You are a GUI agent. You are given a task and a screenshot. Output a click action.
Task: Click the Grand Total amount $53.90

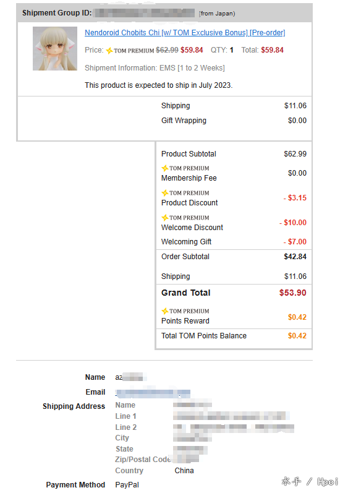[293, 293]
